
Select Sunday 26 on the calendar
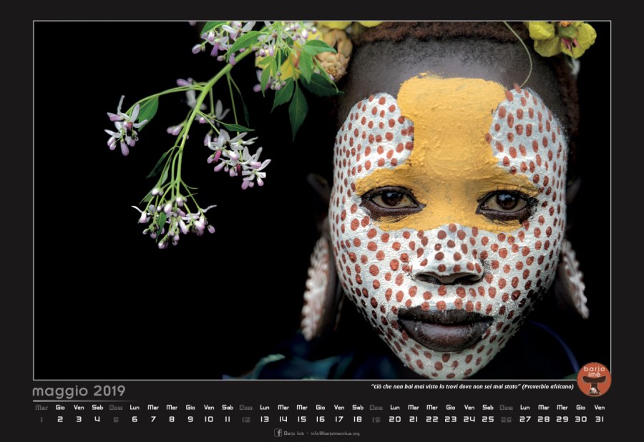click(507, 419)
